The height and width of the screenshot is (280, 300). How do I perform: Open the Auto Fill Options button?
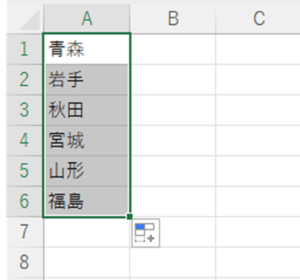point(146,233)
